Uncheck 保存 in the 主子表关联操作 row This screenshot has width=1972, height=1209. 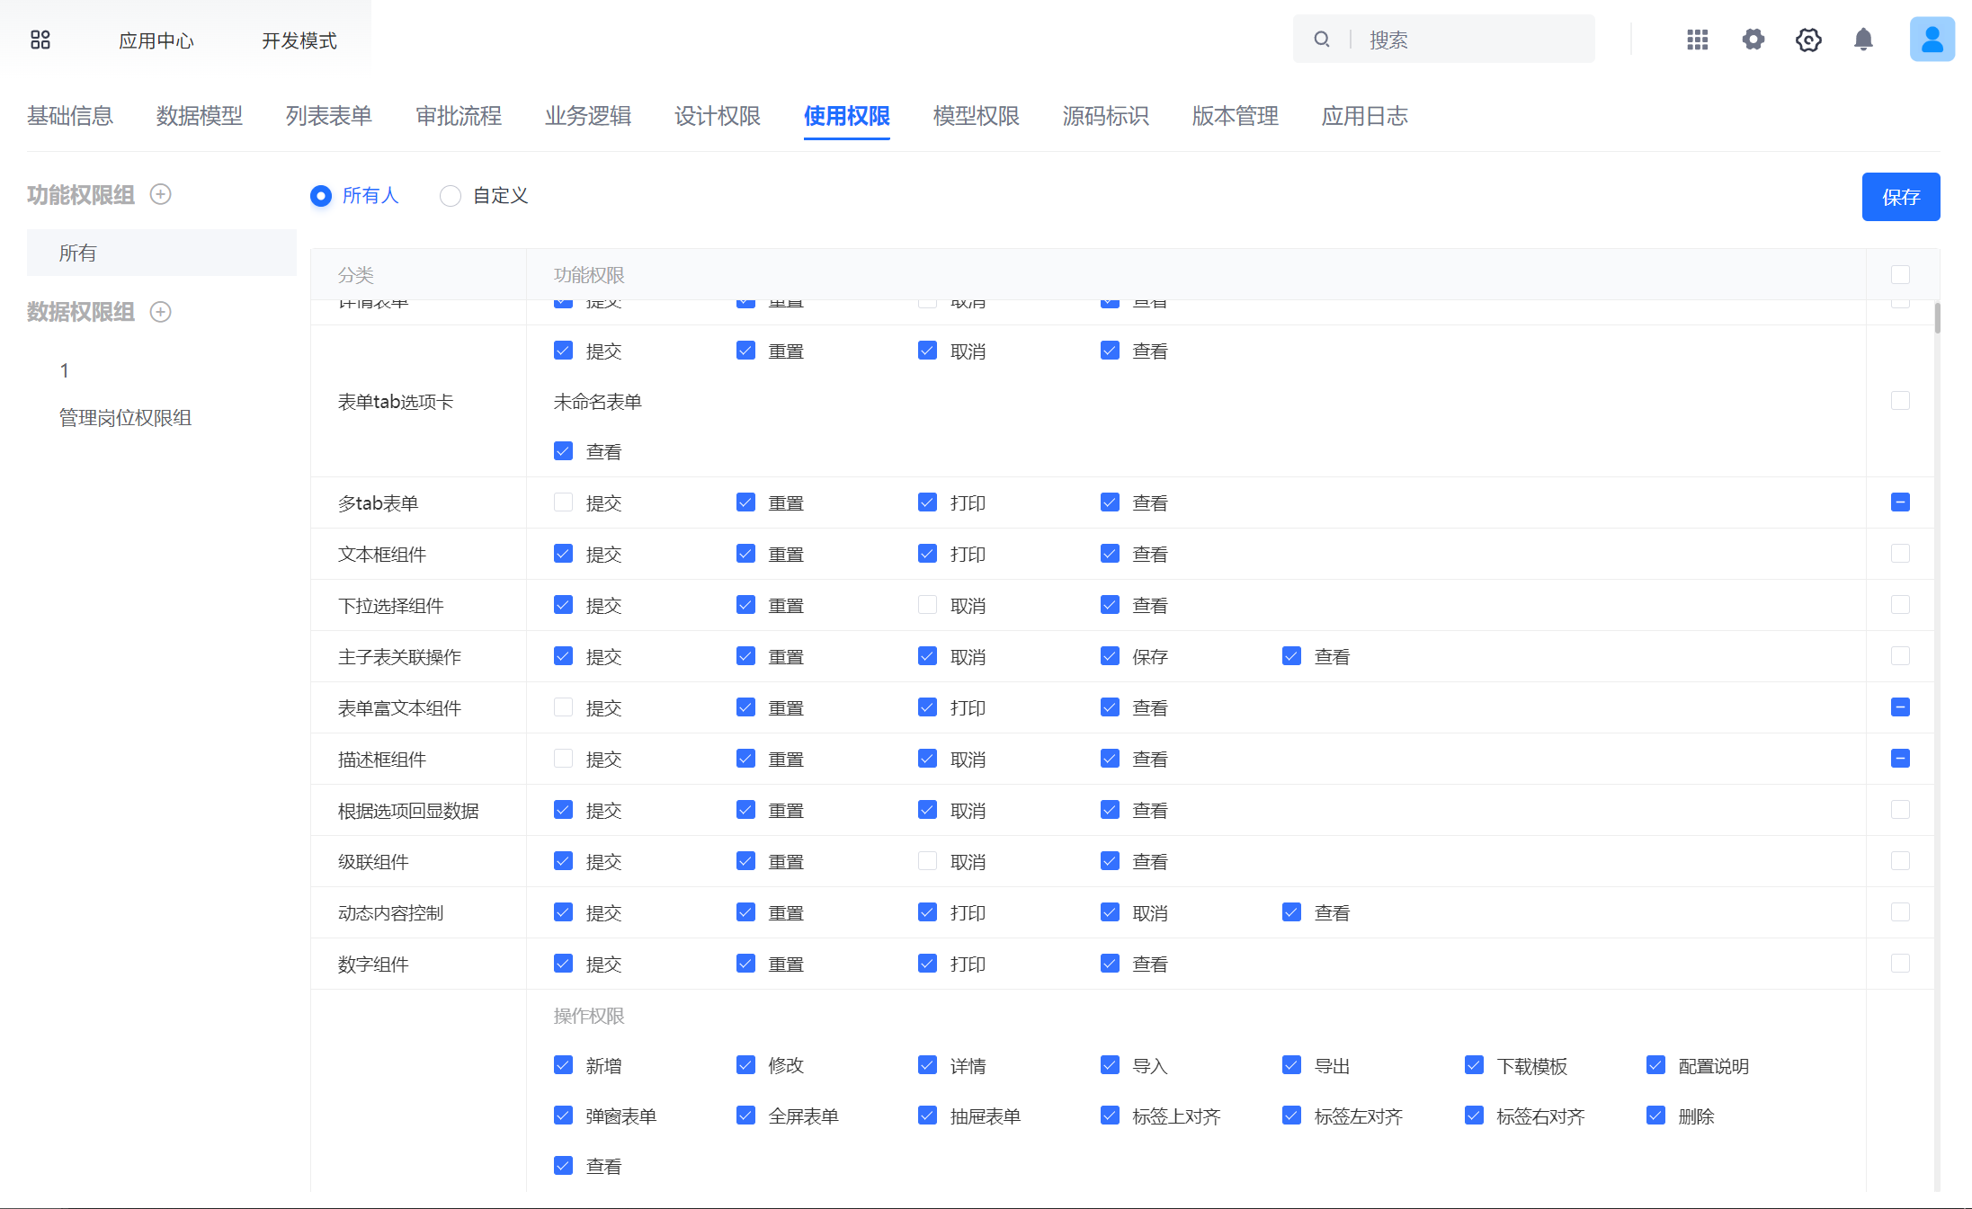(1111, 656)
